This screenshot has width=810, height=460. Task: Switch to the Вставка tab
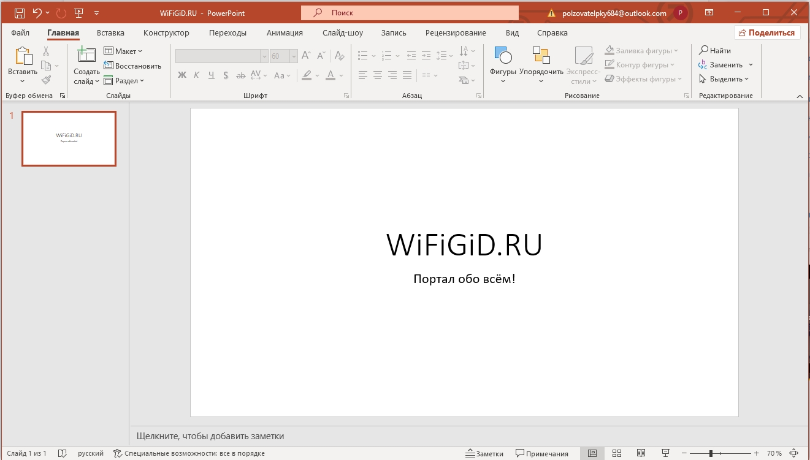pos(110,33)
